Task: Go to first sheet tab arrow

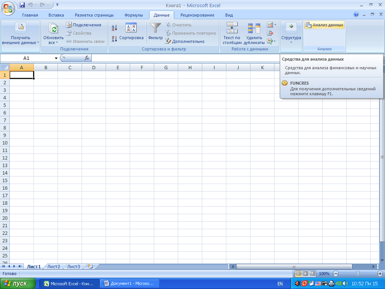Action: point(3,266)
